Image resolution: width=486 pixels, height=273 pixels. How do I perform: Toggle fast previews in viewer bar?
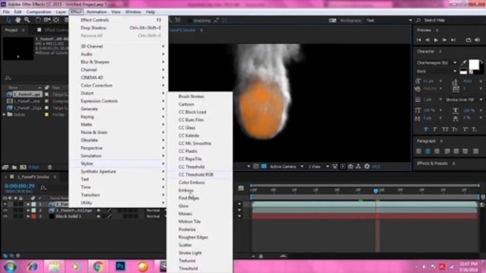pos(343,166)
